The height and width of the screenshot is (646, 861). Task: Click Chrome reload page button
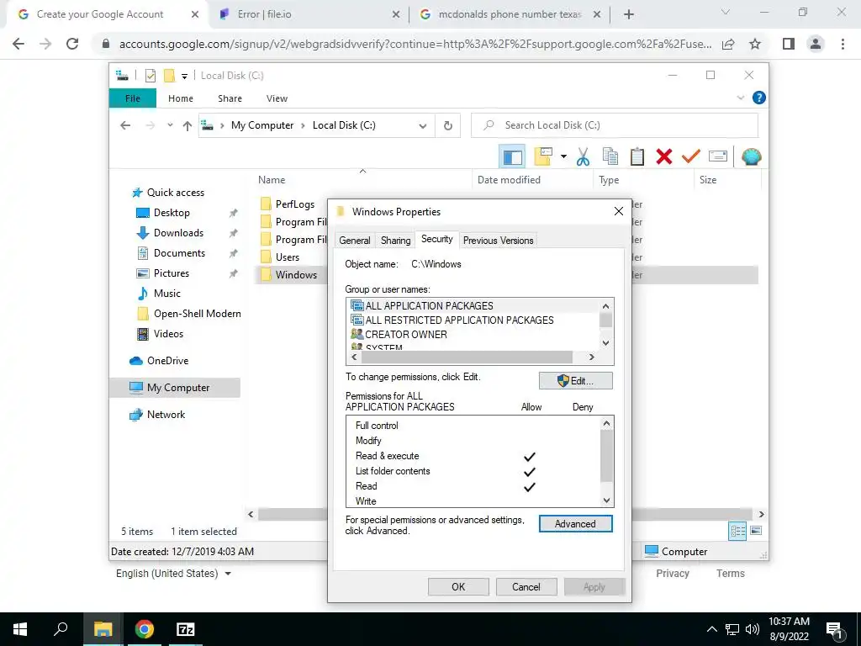72,44
